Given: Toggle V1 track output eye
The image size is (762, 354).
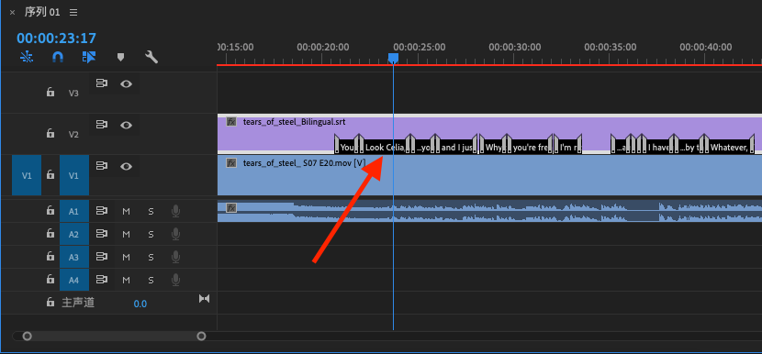Looking at the screenshot, I should (127, 166).
